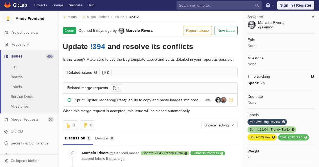Give a thumbs up reaction

[x=70, y=125]
